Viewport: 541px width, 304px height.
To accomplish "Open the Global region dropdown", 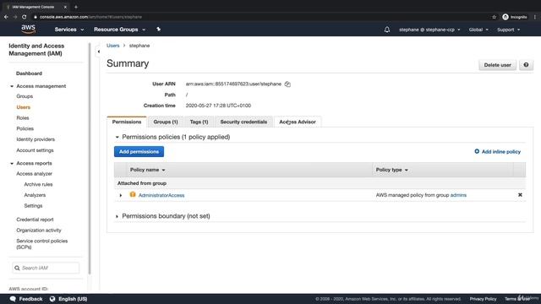I will [478, 30].
